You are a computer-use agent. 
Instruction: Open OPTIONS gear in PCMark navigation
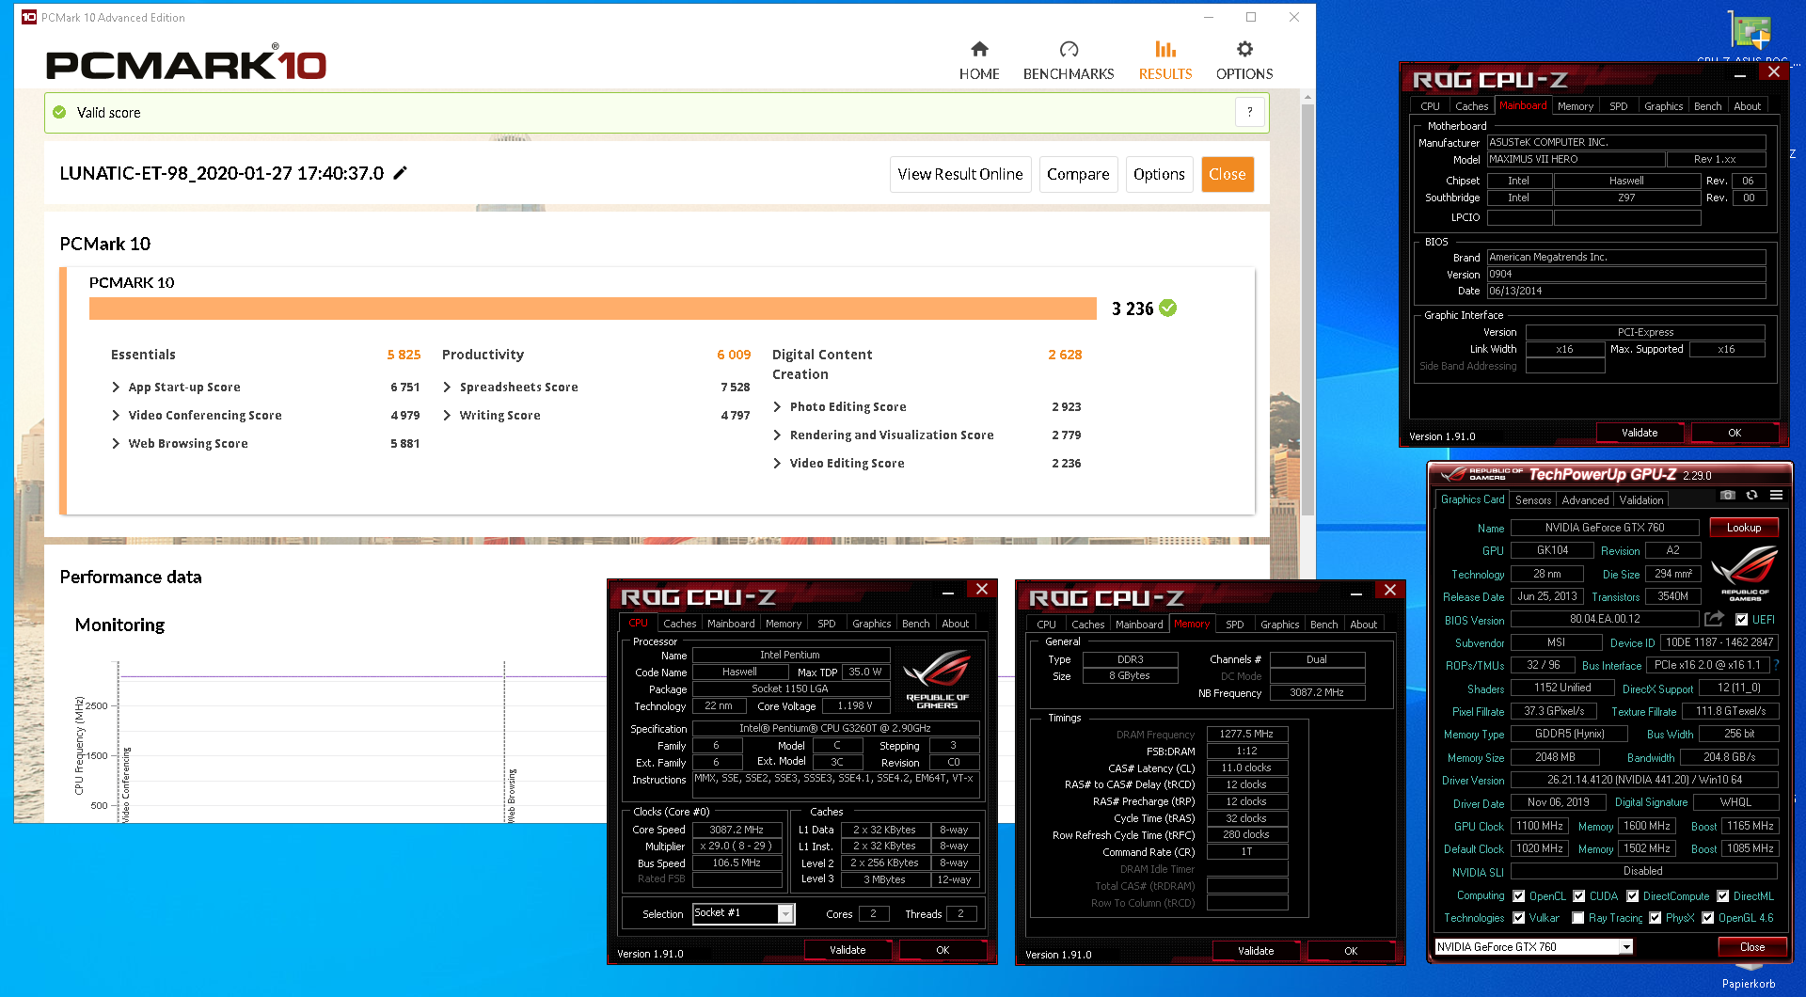point(1244,60)
